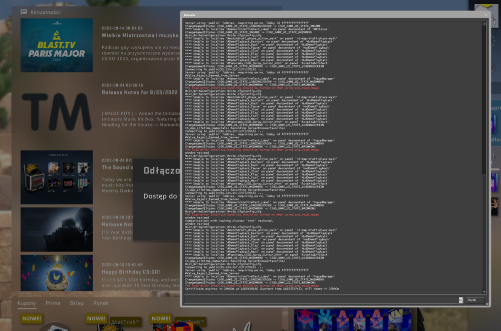Click the Aktualności chat bubble icon
501x331 pixels.
pos(24,12)
